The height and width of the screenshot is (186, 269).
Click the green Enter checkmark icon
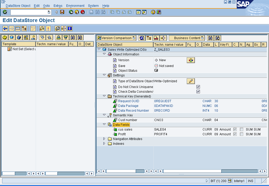[5, 12]
